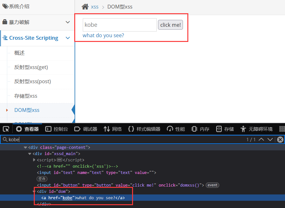285x208 pixels.
Task: Select the input id text node
Action: point(96,173)
